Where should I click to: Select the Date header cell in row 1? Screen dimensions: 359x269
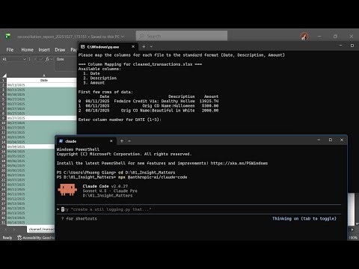[x=42, y=80]
